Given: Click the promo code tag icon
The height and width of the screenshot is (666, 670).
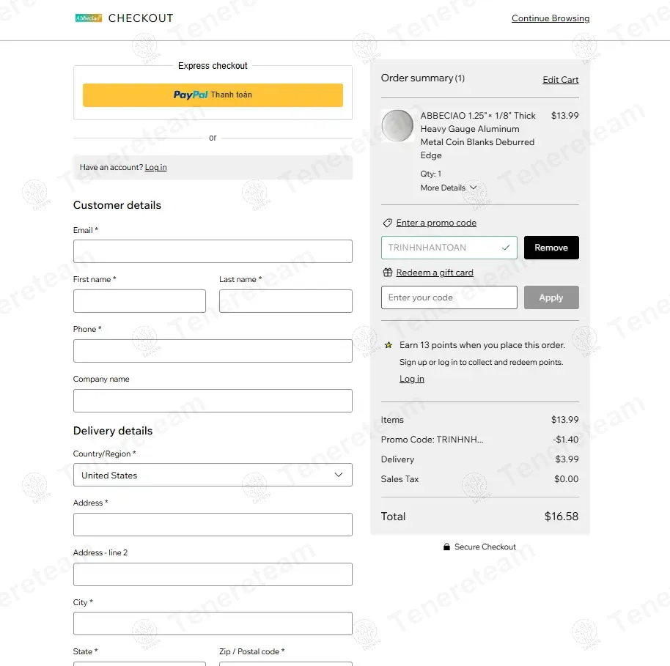Looking at the screenshot, I should coord(387,223).
